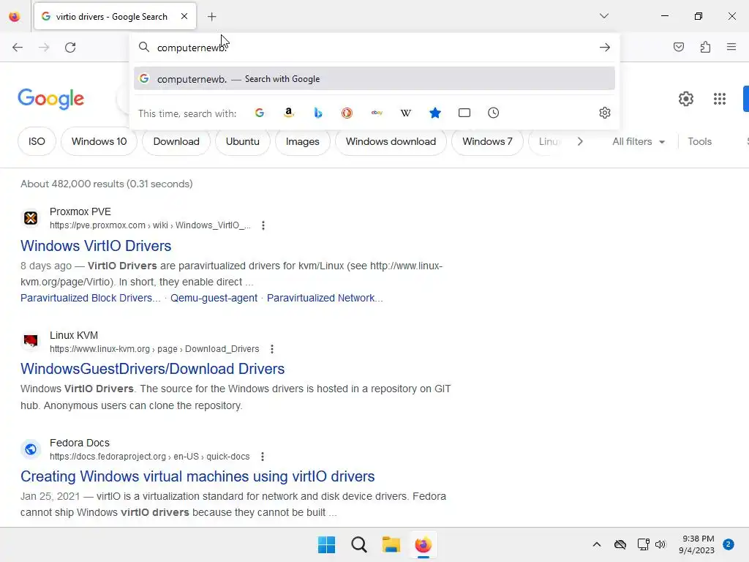Viewport: 749px width, 562px height.
Task: Search this time with Bing icon
Action: pos(318,113)
